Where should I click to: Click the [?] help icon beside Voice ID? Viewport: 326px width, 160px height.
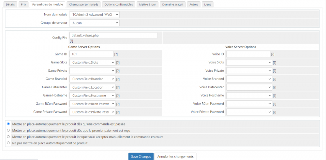273,54
